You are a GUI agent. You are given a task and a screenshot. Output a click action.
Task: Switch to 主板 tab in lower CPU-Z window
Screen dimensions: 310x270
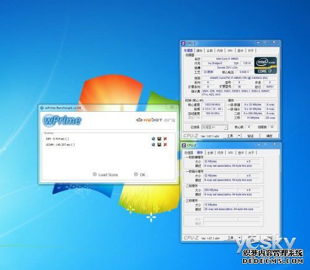[210, 153]
